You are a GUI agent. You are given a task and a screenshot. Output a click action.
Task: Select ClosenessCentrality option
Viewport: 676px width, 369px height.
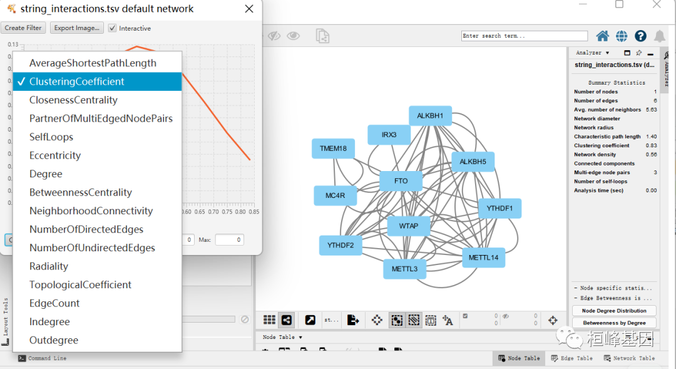(98, 100)
